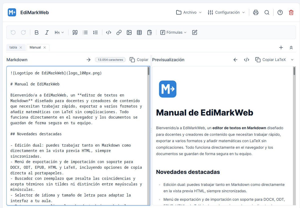Click the Novedades destacadas preview heading
Image resolution: width=300 pixels, height=208 pixels.
tap(188, 172)
